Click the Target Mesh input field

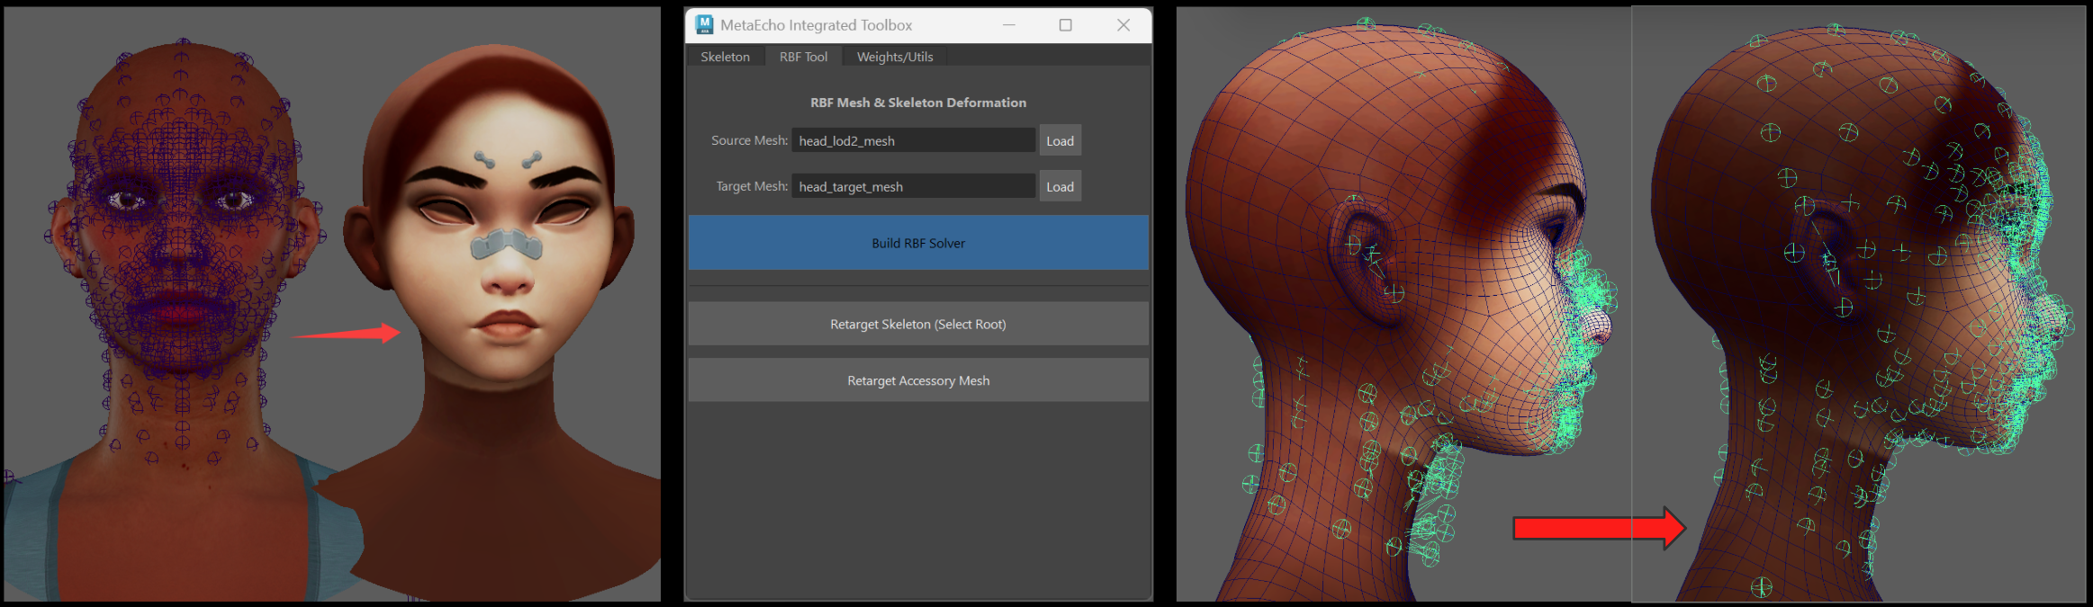pos(913,186)
